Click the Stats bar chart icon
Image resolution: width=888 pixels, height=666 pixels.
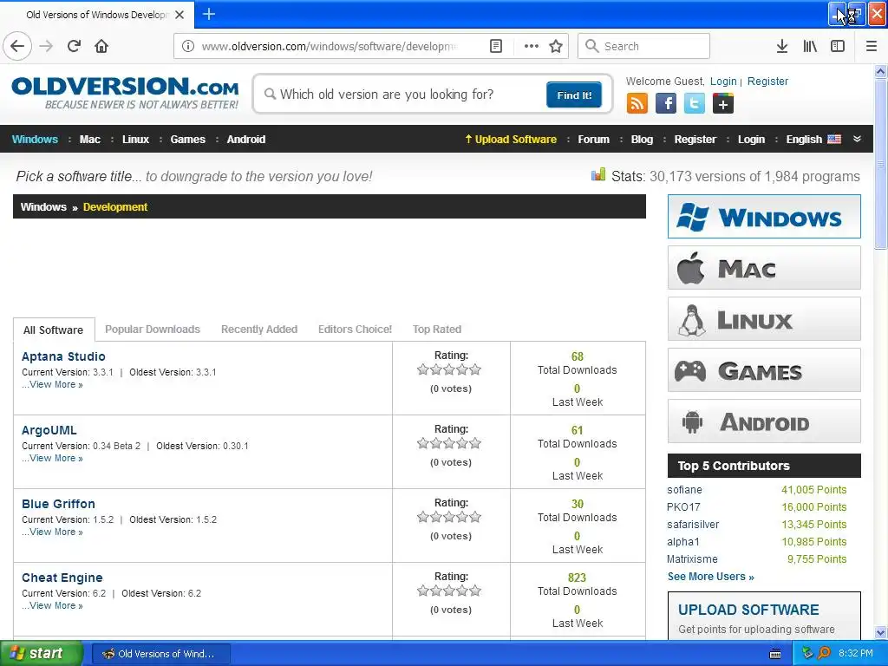click(x=598, y=175)
